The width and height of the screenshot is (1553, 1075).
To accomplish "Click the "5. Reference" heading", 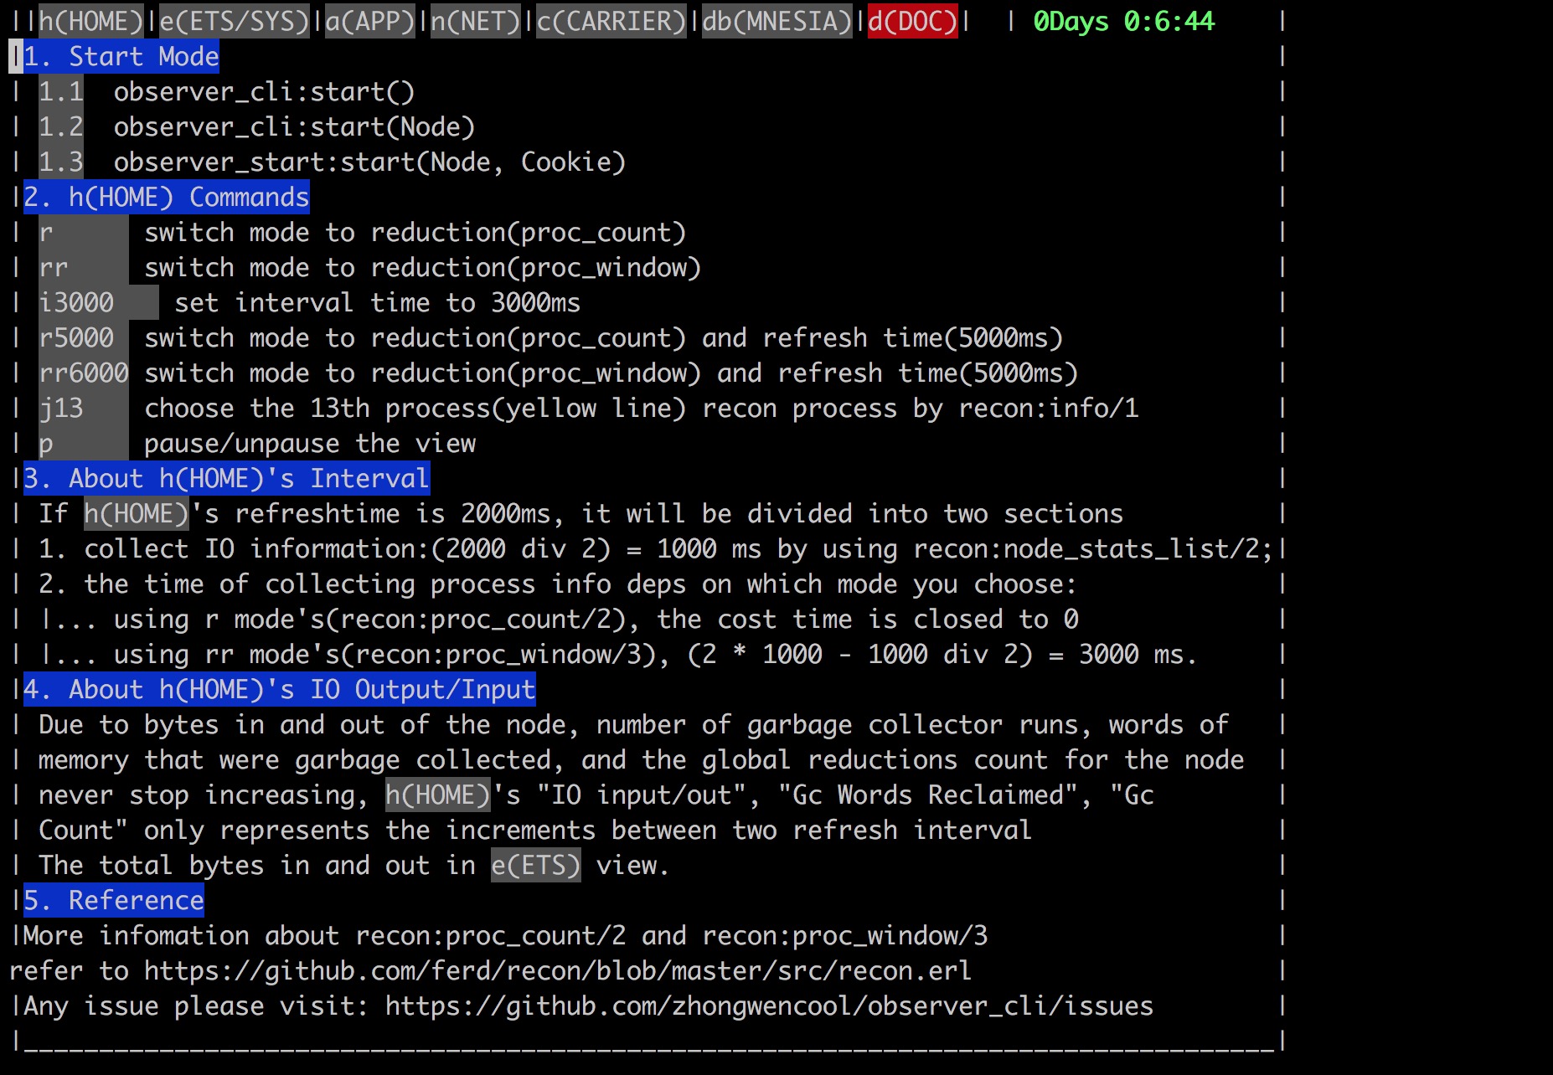I will (x=114, y=901).
